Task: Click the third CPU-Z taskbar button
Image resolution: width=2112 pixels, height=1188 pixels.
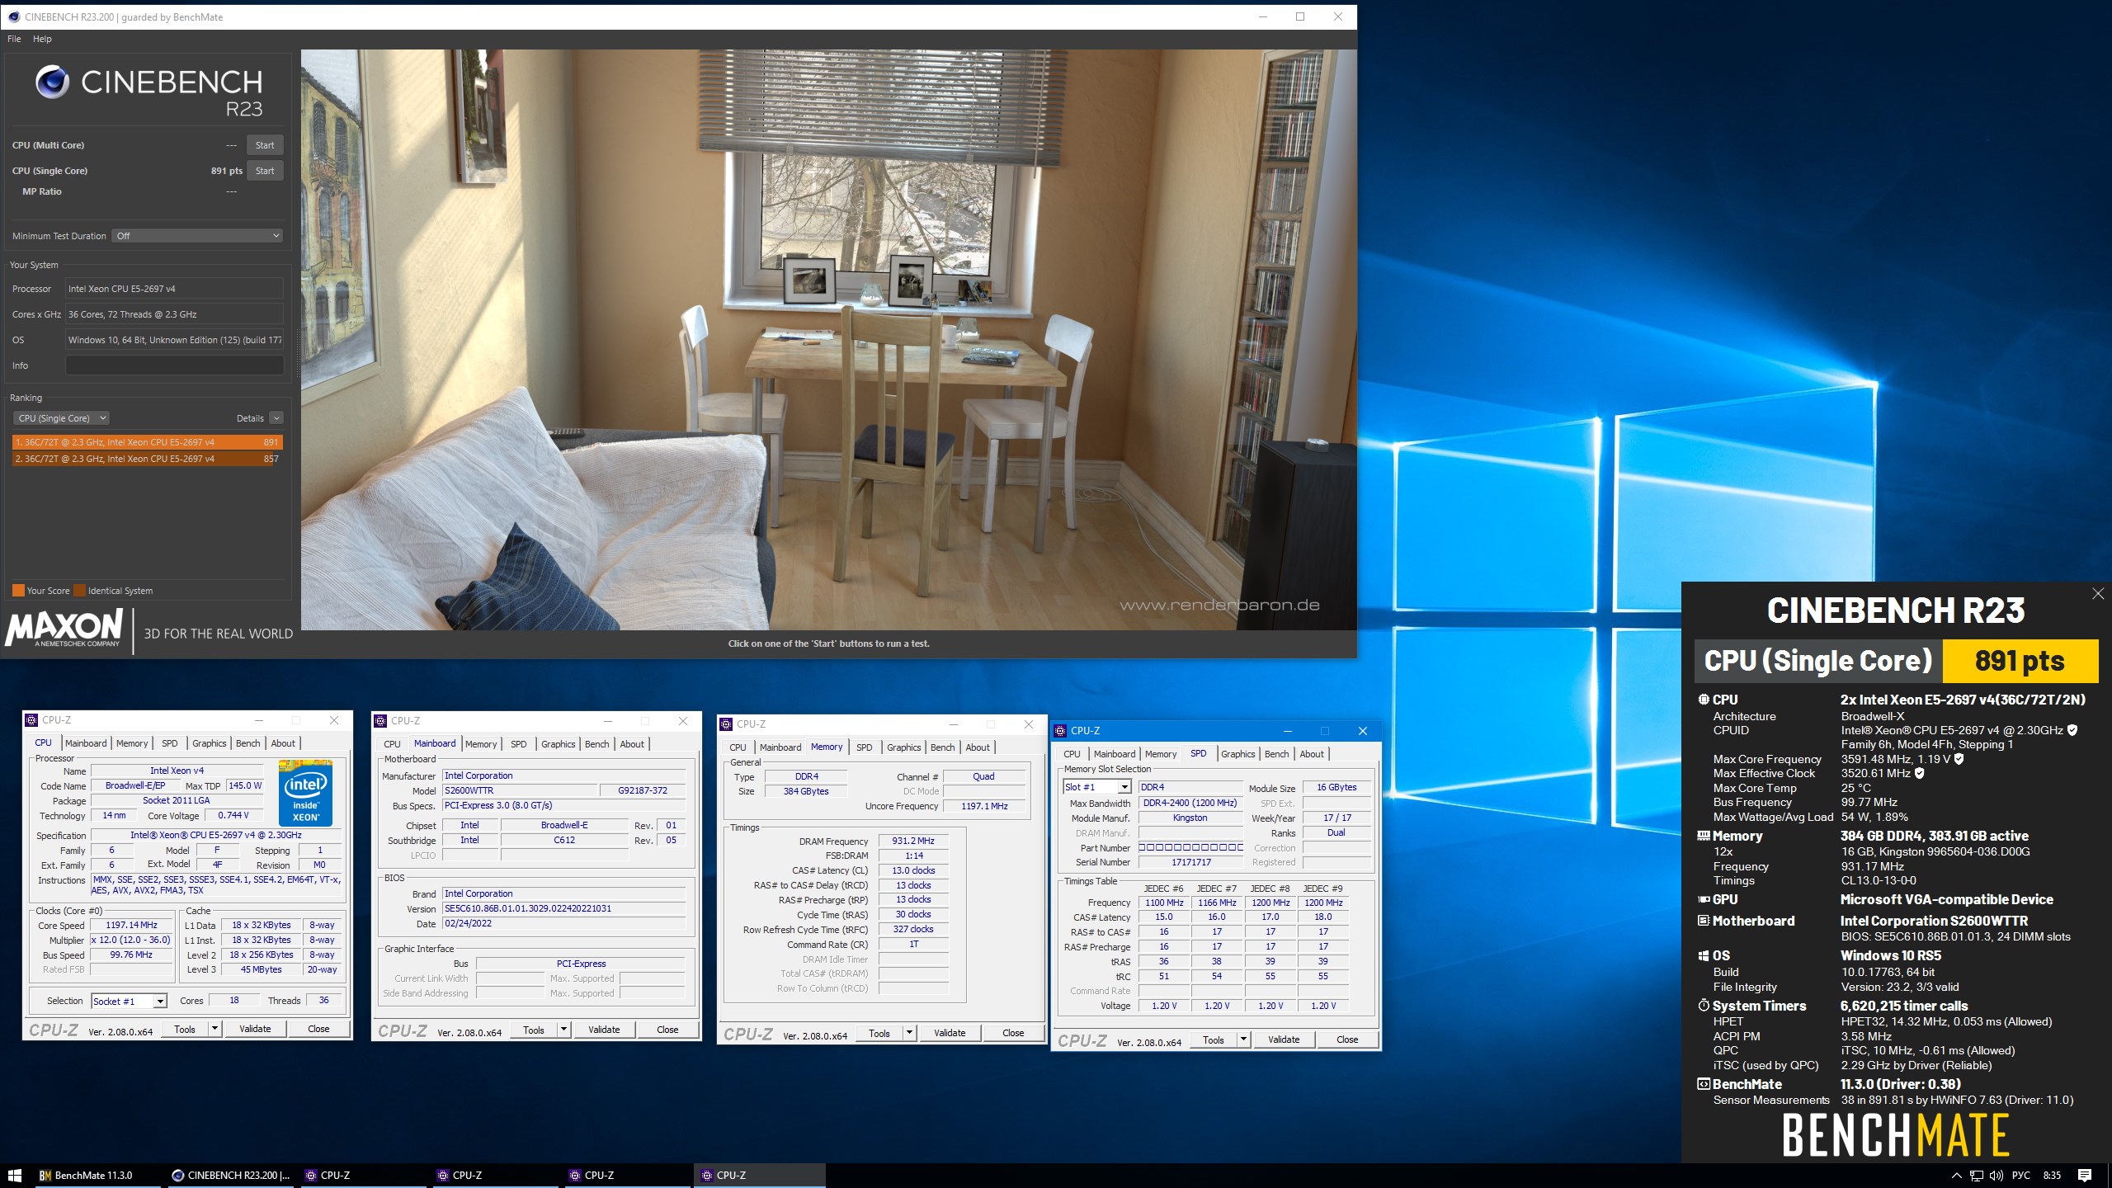Action: [x=627, y=1176]
